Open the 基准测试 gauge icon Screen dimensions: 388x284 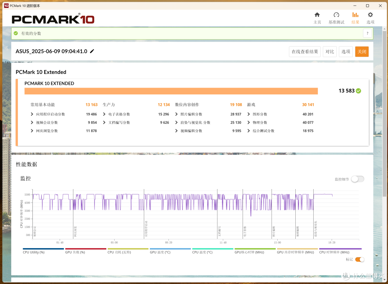click(x=336, y=15)
